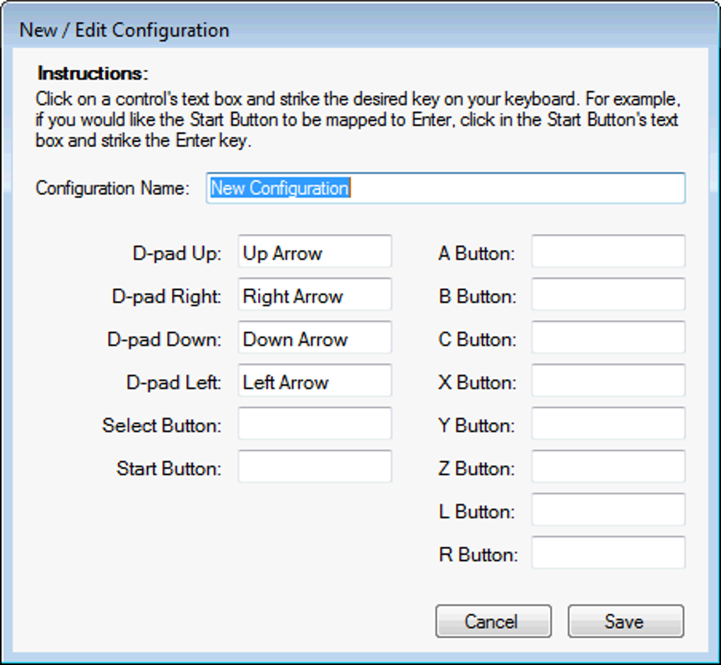Image resolution: width=721 pixels, height=665 pixels.
Task: Select the D-pad Up key box
Action: [315, 251]
